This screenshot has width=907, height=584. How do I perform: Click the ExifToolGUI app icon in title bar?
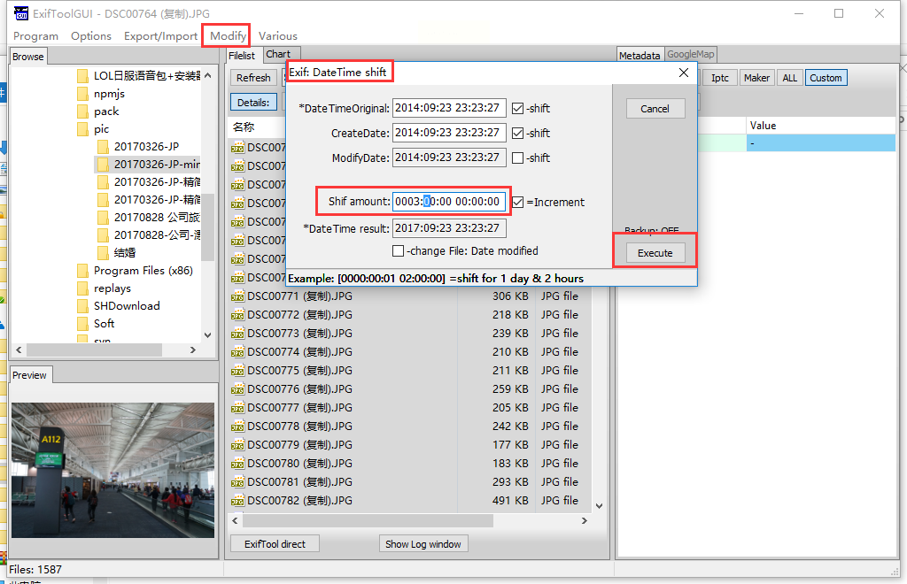click(21, 13)
